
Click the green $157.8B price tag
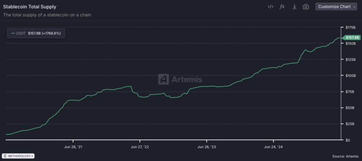point(352,37)
